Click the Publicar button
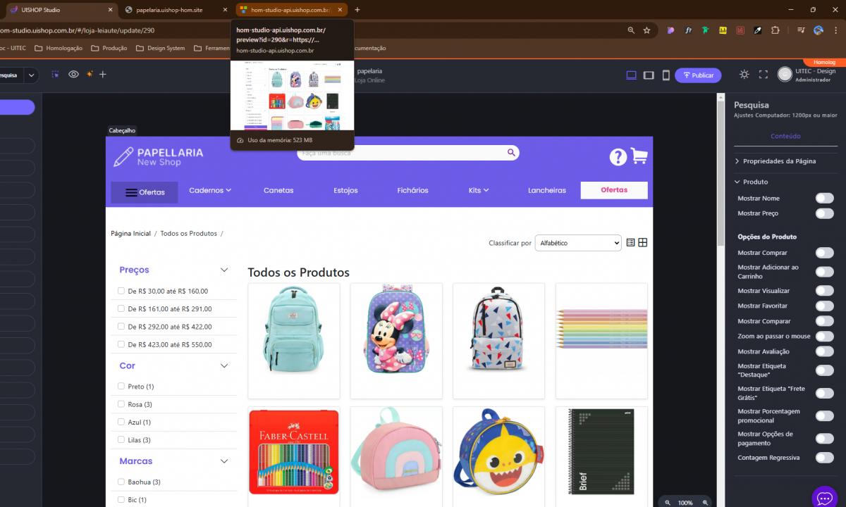Screen dimensions: 846x507 [x=697, y=75]
